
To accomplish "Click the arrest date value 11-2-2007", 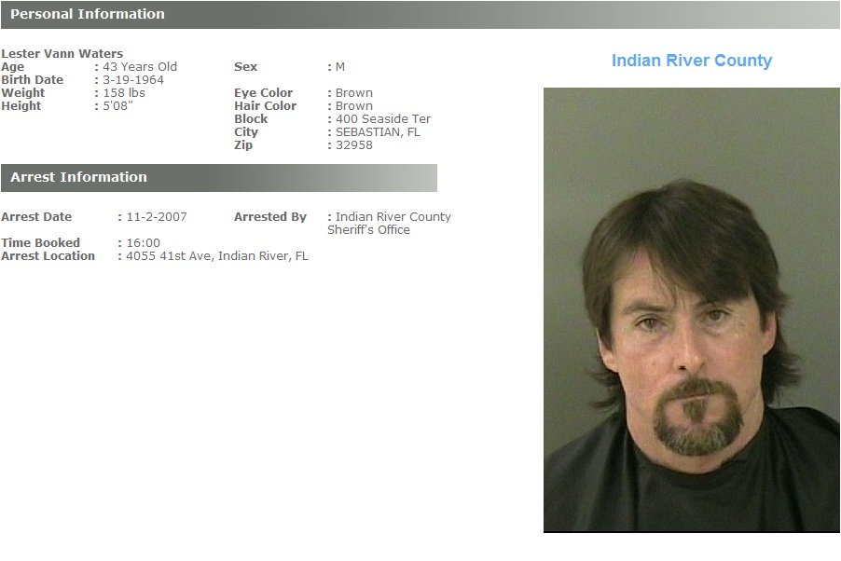I will [x=156, y=217].
